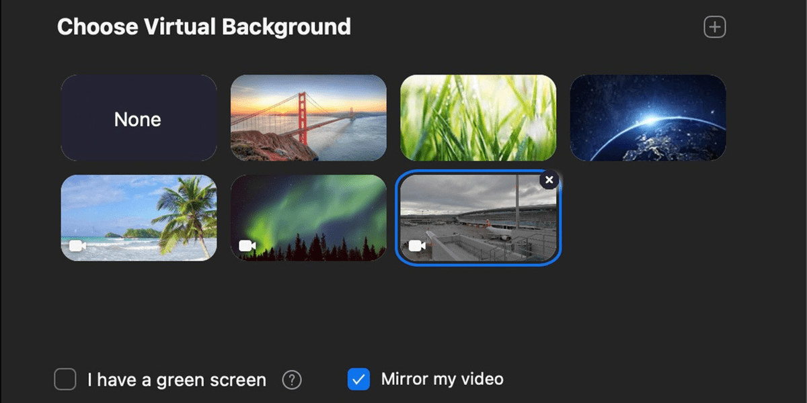Click the camera icon on aurora background
807x403 pixels.
click(247, 245)
